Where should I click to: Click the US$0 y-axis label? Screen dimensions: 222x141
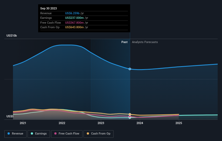click(10, 116)
